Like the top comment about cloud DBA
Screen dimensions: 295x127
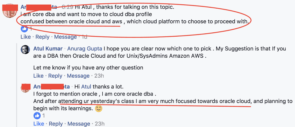click(25, 37)
